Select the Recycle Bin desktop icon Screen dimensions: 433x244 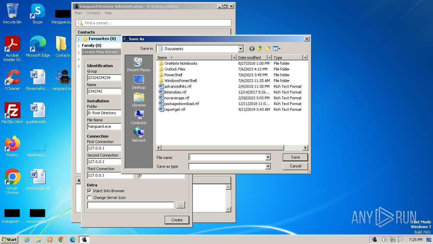coord(12,14)
